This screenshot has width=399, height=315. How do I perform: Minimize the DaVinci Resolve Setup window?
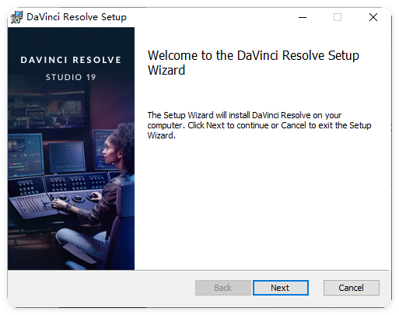[303, 17]
